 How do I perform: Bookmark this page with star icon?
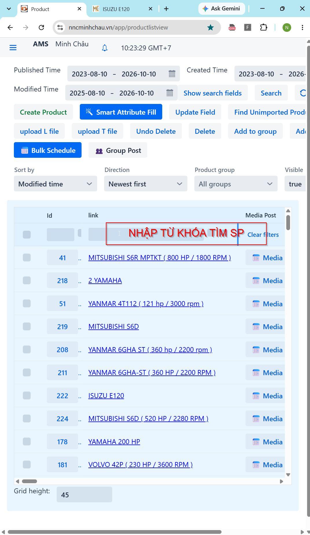coord(211,28)
